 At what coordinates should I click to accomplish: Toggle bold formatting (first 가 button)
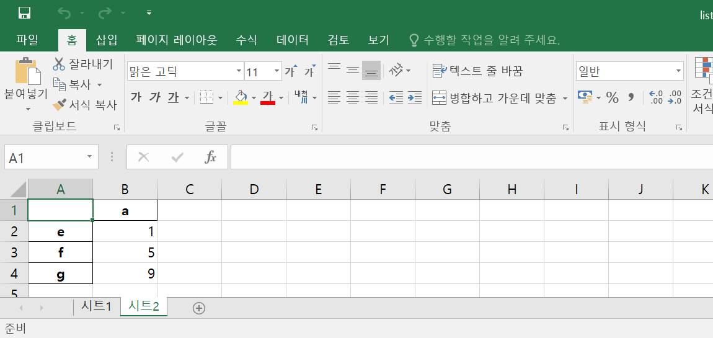pos(136,97)
